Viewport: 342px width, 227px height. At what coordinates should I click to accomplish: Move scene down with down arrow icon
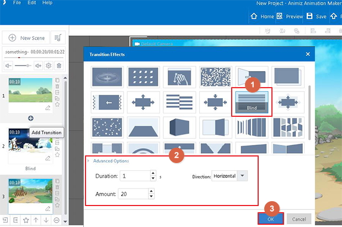(x=46, y=220)
